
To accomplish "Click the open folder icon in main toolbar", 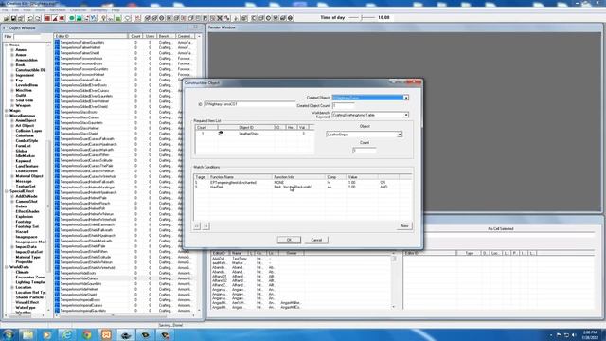I will point(7,18).
